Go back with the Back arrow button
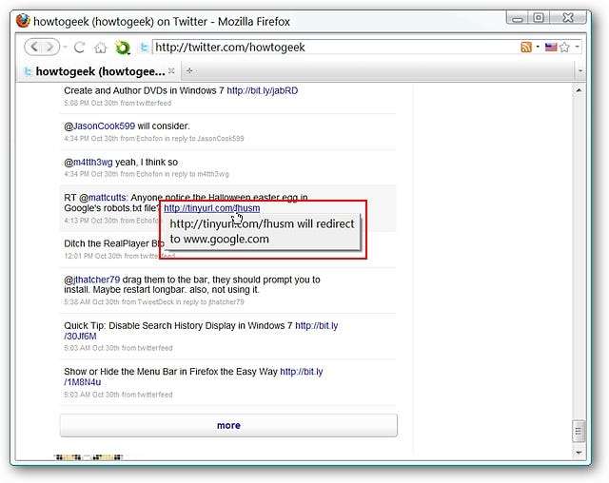The height and width of the screenshot is (483, 609). coord(34,48)
